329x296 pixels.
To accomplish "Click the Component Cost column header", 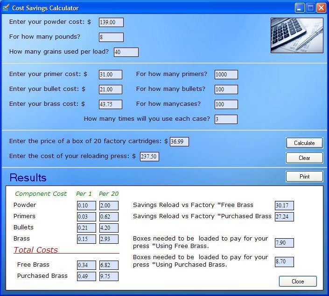I will pos(41,194).
